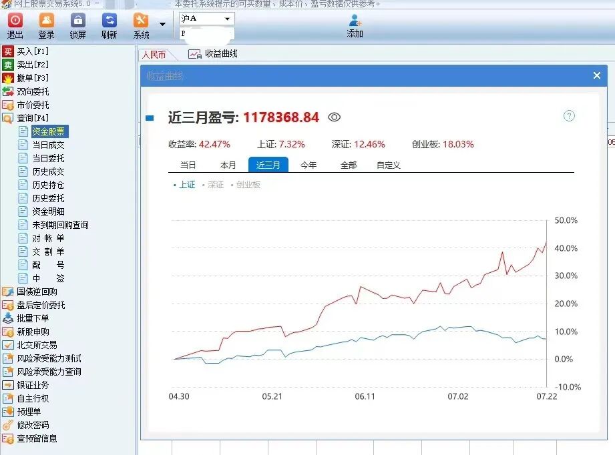Click the 修改密码 change password icon
615x455 pixels.
point(8,425)
